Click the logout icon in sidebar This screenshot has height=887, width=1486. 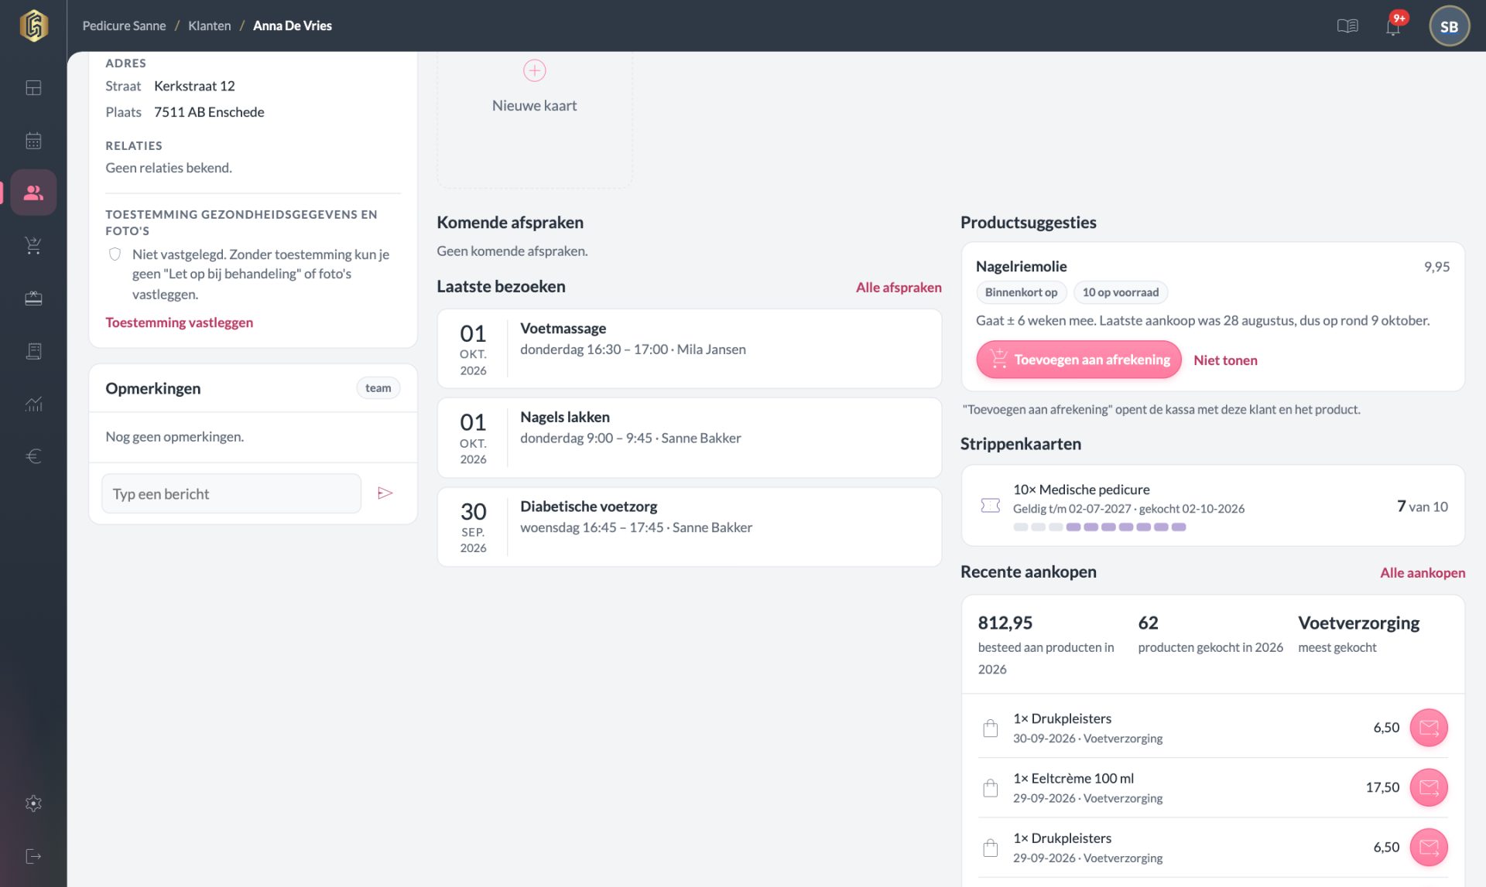pyautogui.click(x=33, y=856)
